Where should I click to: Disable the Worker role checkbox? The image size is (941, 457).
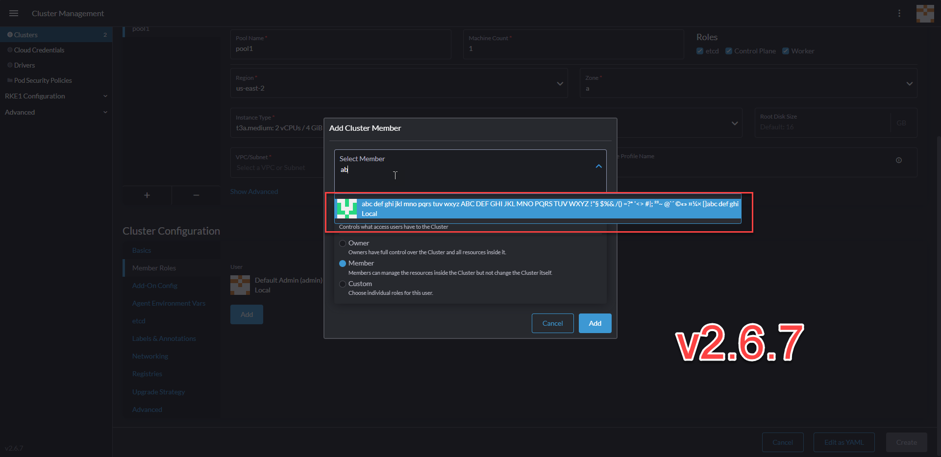pyautogui.click(x=786, y=51)
